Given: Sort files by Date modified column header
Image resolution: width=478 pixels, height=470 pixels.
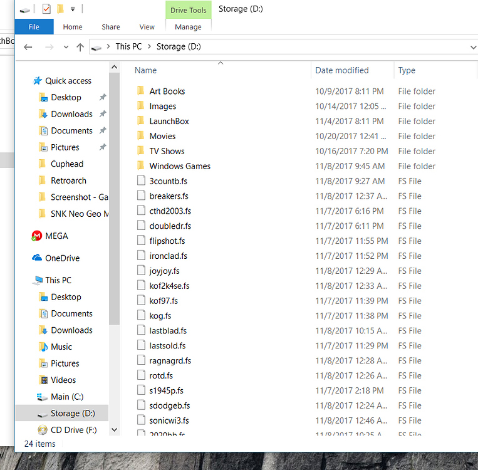Looking at the screenshot, I should [x=341, y=70].
